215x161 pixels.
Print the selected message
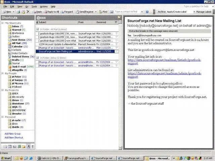[x=18, y=12]
